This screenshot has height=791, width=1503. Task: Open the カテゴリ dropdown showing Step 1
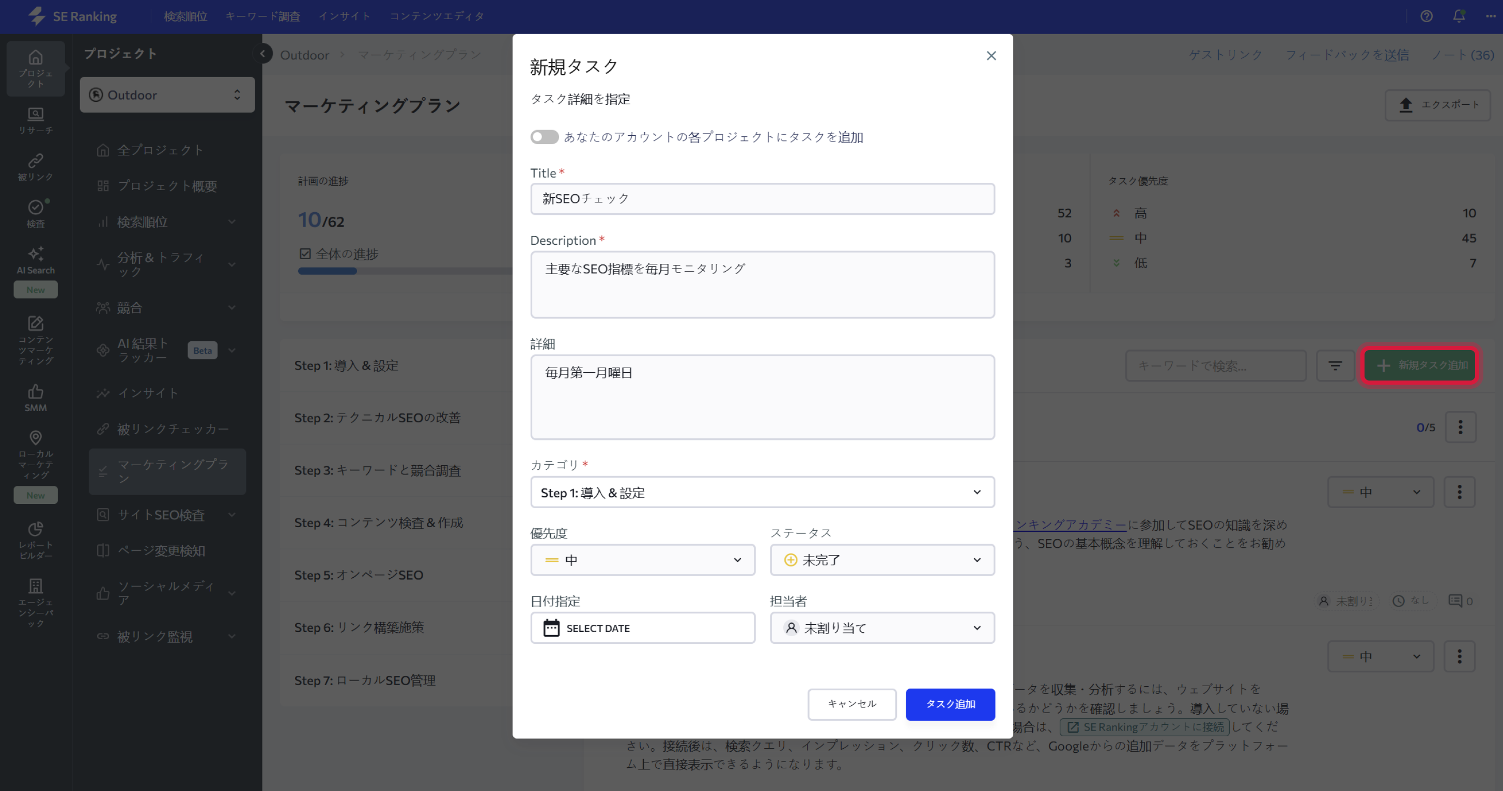coord(762,492)
